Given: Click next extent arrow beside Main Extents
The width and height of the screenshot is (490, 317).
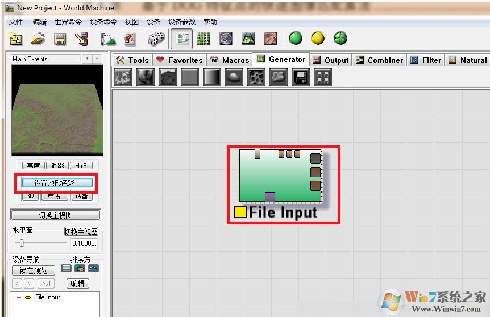Looking at the screenshot, I should (x=97, y=59).
